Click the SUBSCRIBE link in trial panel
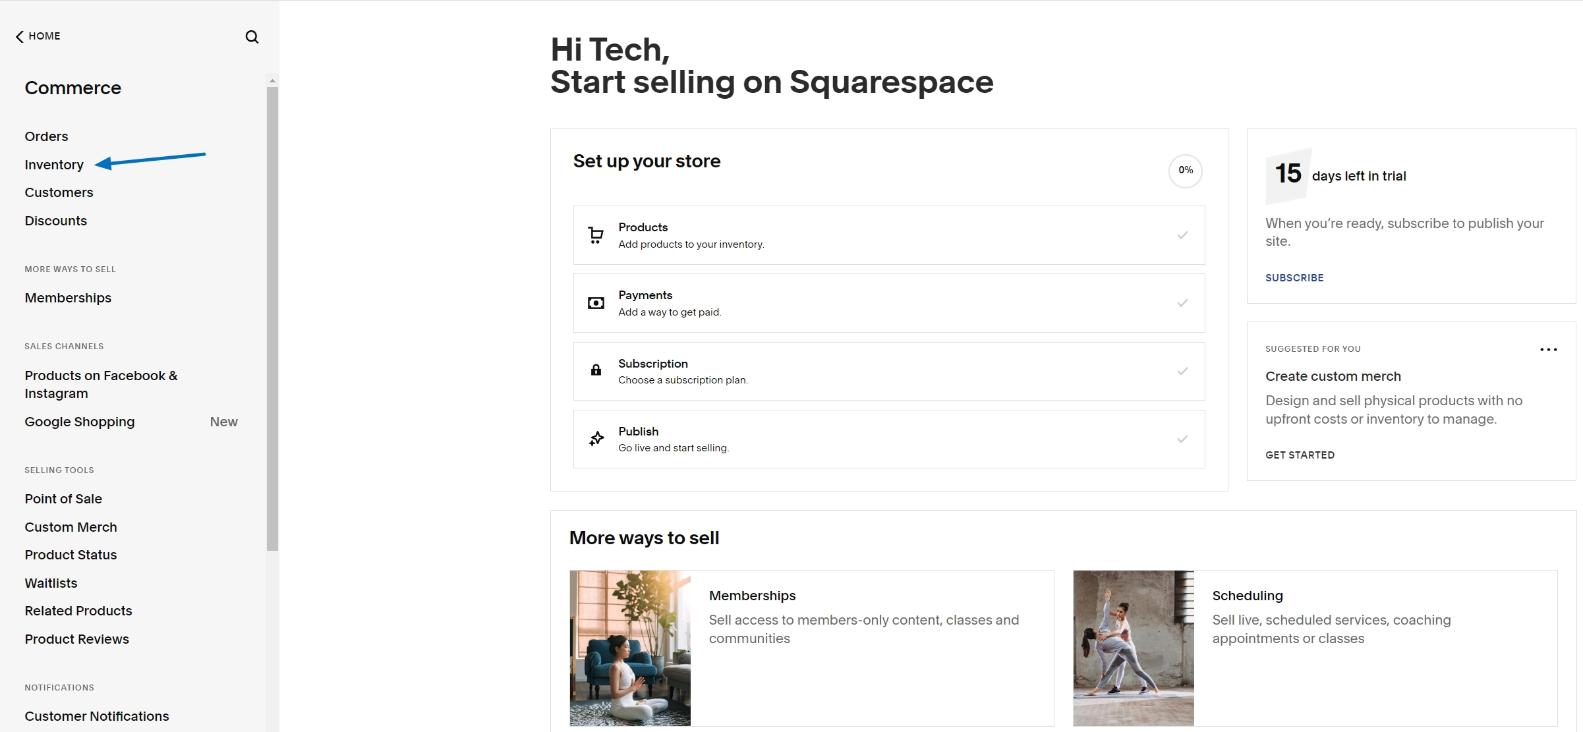1583x732 pixels. pos(1294,277)
